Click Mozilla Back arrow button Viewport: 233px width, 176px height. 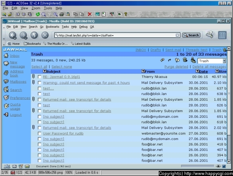click(x=13, y=35)
